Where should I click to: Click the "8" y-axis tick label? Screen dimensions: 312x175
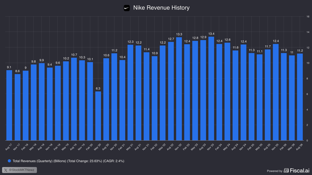tap(307, 79)
